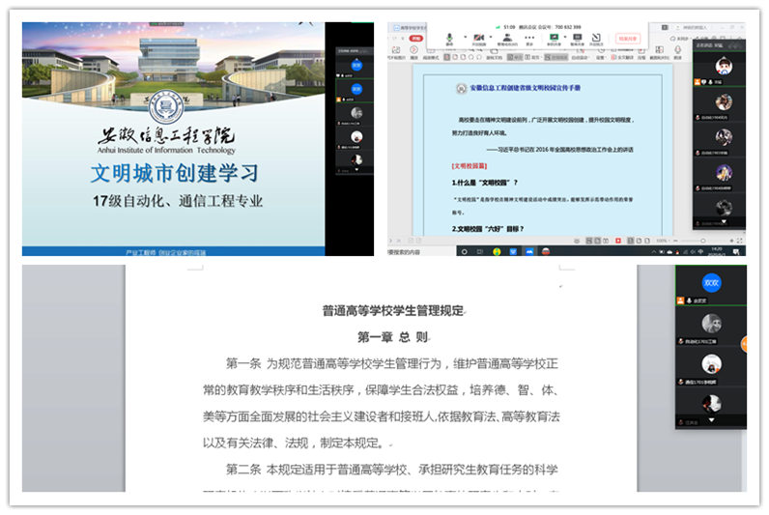Click the heading 普通高等学校学生管理规定

(x=393, y=311)
